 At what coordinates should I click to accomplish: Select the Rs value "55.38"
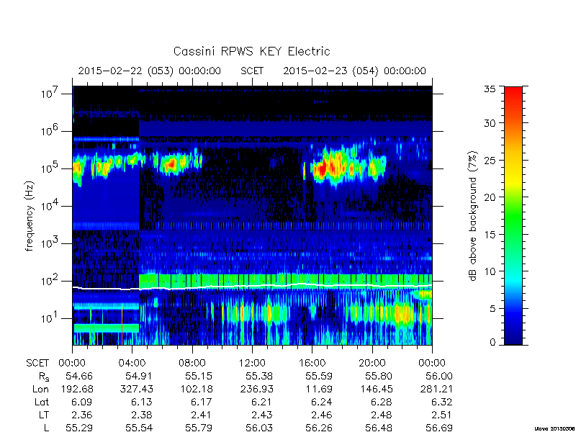(259, 376)
